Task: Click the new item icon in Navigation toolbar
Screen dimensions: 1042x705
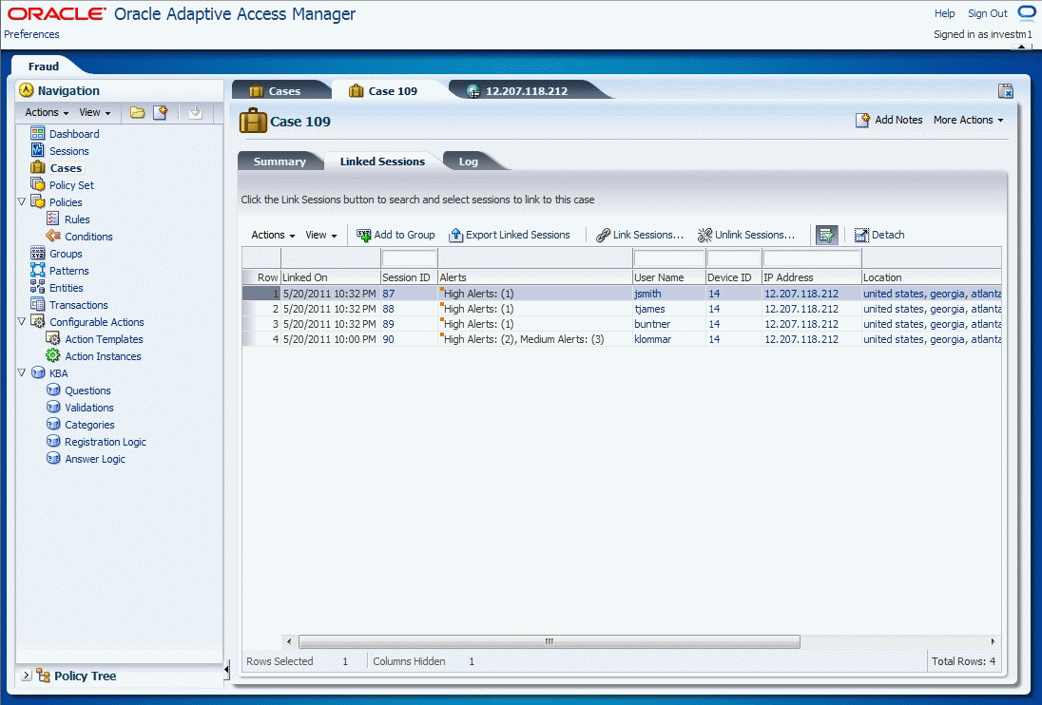Action: pyautogui.click(x=159, y=112)
